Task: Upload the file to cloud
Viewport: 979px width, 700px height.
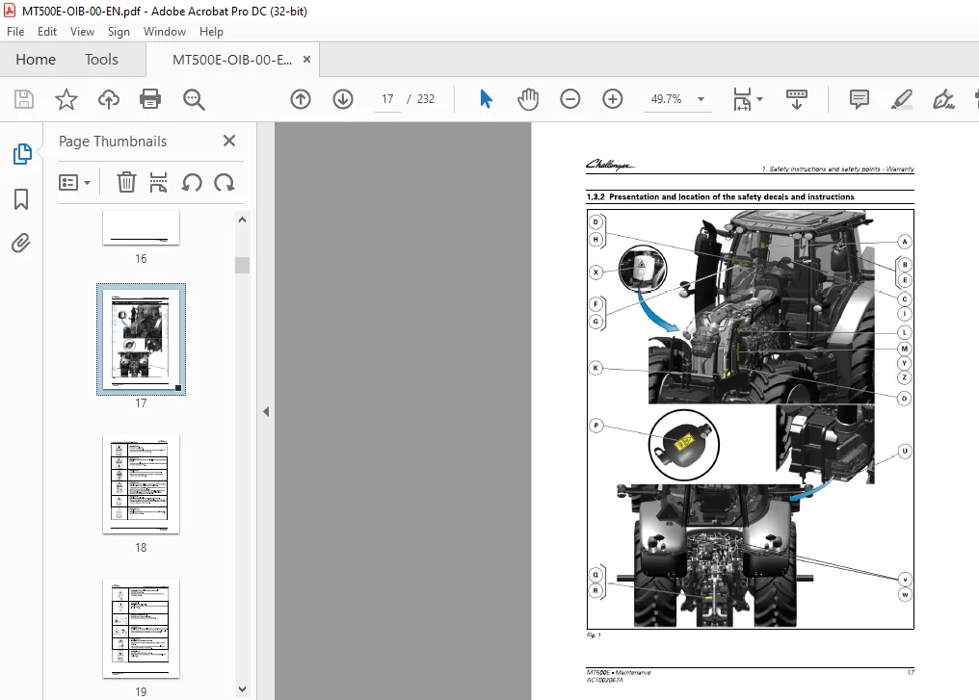Action: (109, 99)
